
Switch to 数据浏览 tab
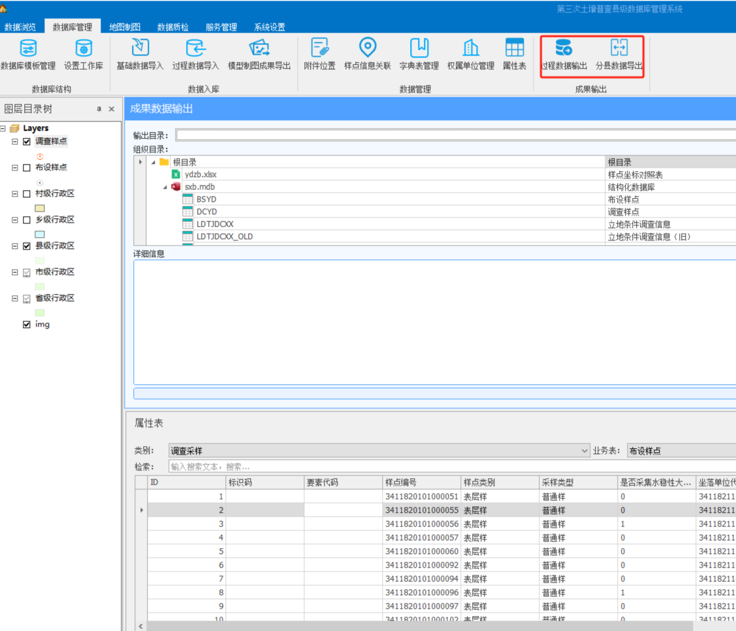pos(20,27)
